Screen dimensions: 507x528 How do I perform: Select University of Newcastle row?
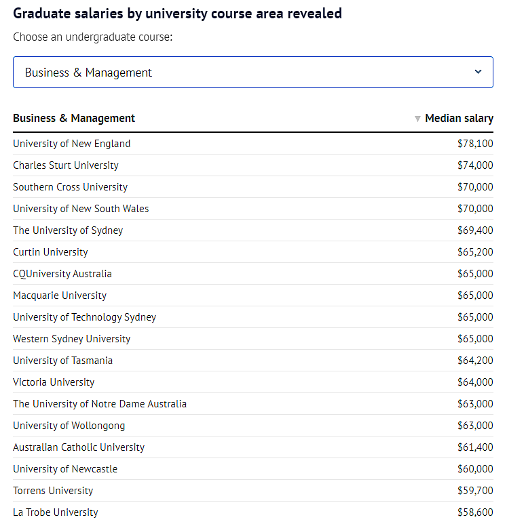coord(253,469)
